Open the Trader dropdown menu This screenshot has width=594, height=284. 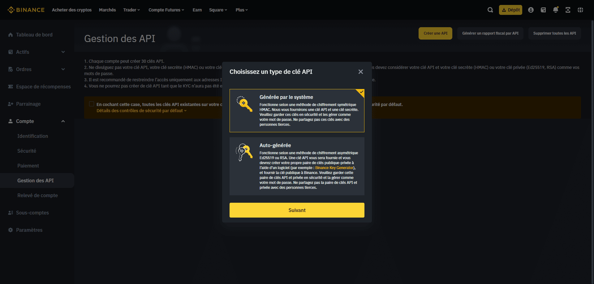coord(131,10)
